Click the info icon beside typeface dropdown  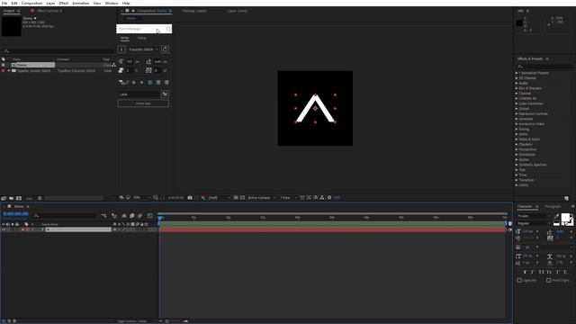[x=121, y=49]
